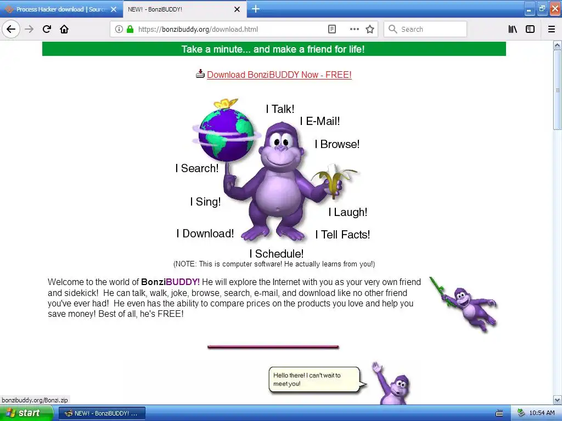Open the browser home page
562x421 pixels.
coord(64,29)
